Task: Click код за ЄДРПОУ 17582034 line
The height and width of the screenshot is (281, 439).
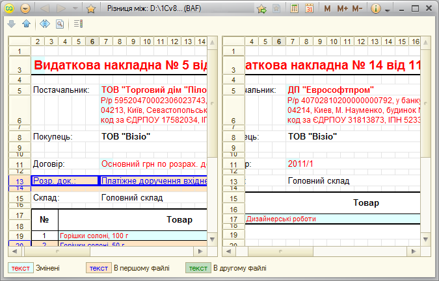Action: pos(153,120)
